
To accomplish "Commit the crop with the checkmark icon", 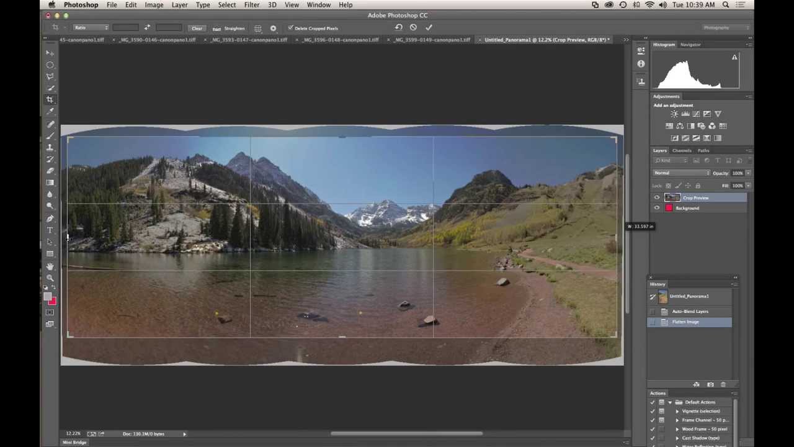I will (x=429, y=27).
